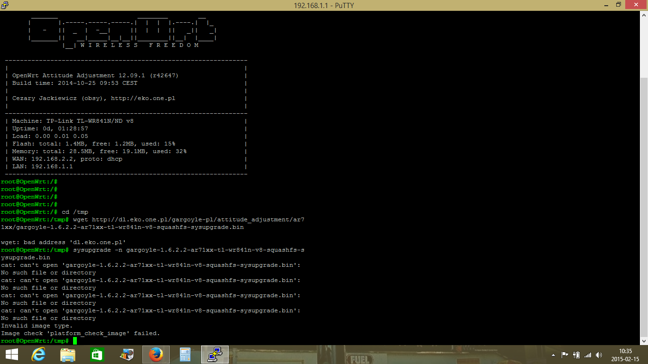Check the battery power status icon
Screen dimensions: 648x364
(576, 355)
